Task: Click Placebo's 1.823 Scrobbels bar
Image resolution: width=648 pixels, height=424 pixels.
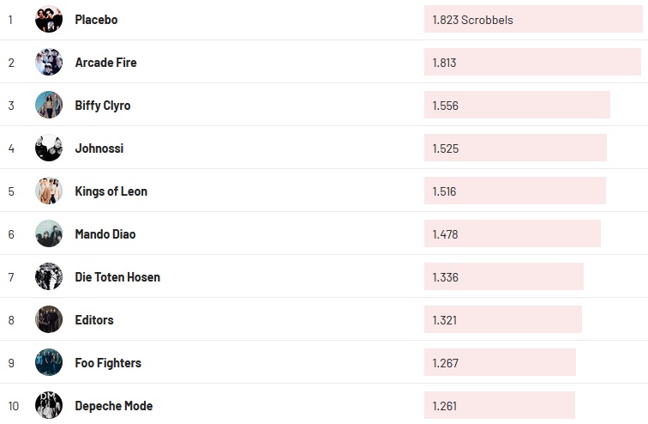Action: point(533,19)
